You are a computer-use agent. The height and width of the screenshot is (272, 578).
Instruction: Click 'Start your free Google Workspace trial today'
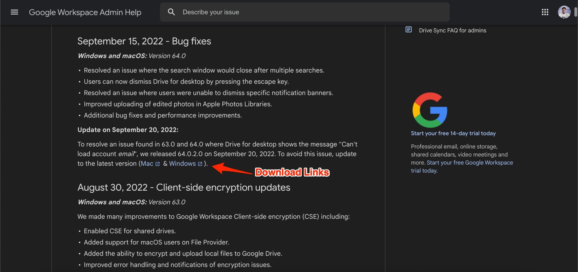click(470, 163)
